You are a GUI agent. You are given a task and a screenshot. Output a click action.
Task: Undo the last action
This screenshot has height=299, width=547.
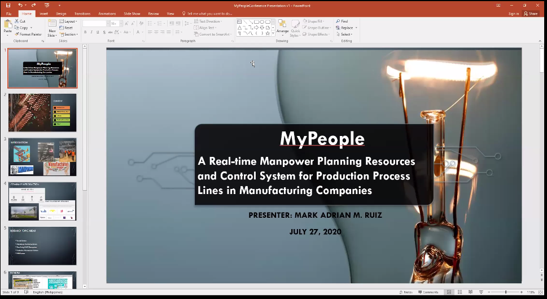pos(20,5)
